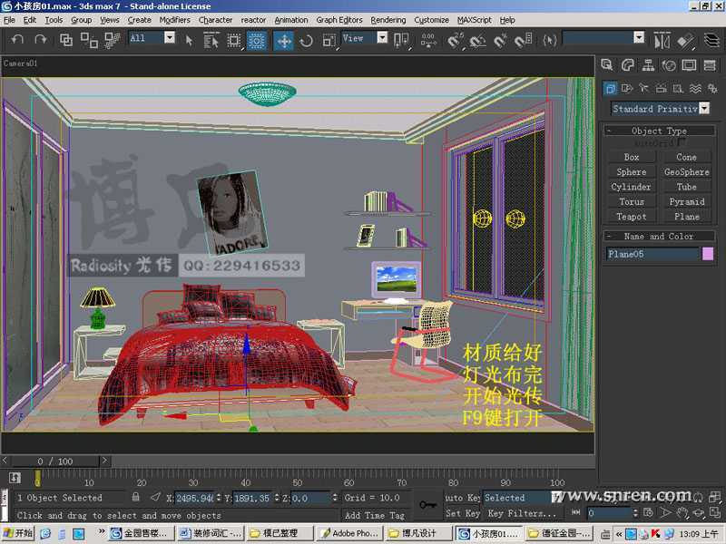Open the Layer Manager icon
The width and height of the screenshot is (726, 544).
click(x=711, y=40)
